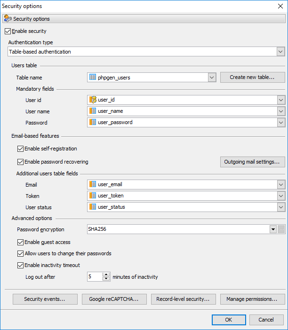Click the user_email field icon

pyautogui.click(x=93, y=184)
